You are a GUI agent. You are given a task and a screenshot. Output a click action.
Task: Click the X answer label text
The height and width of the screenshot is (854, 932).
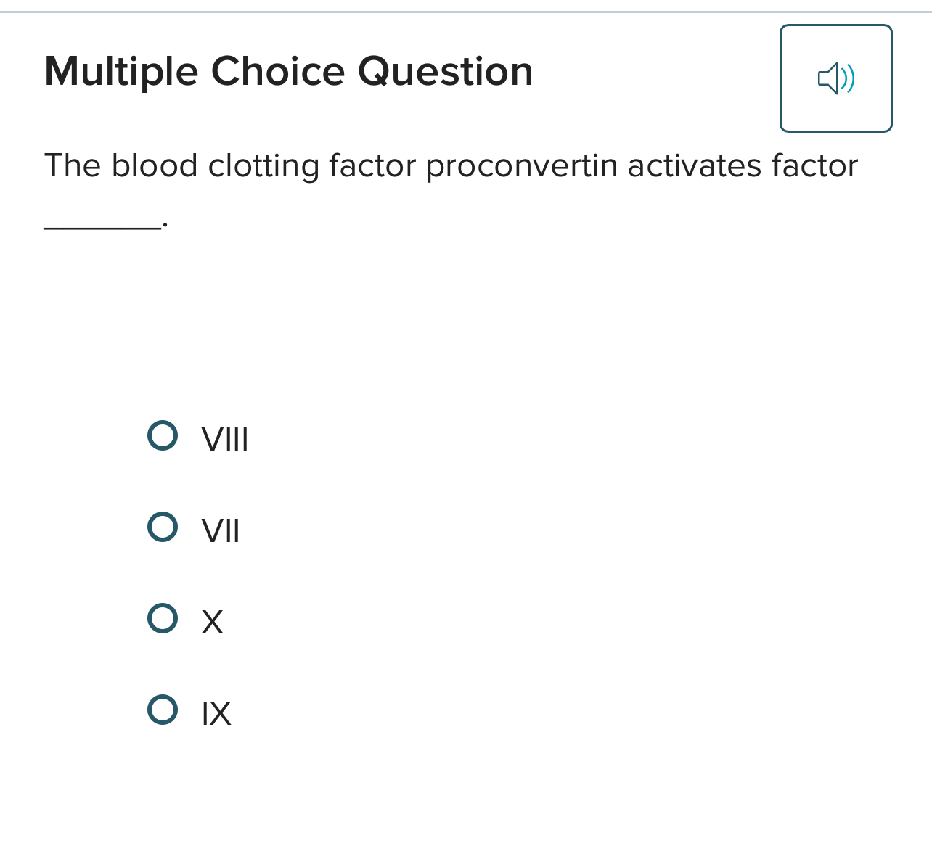click(212, 623)
